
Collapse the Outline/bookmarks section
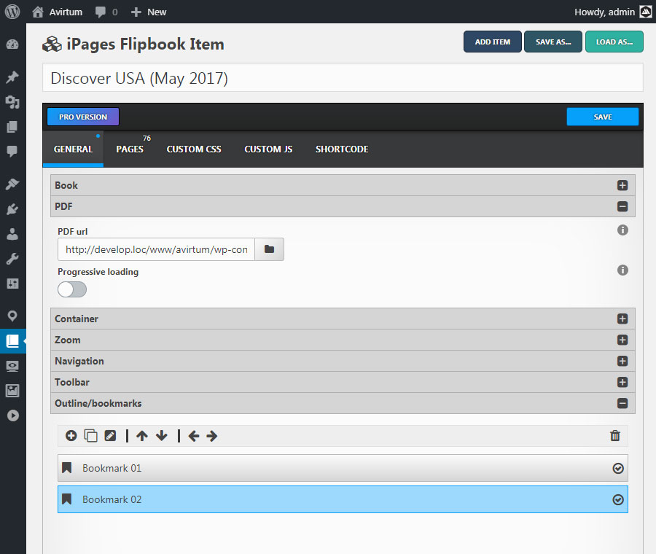tap(343, 403)
